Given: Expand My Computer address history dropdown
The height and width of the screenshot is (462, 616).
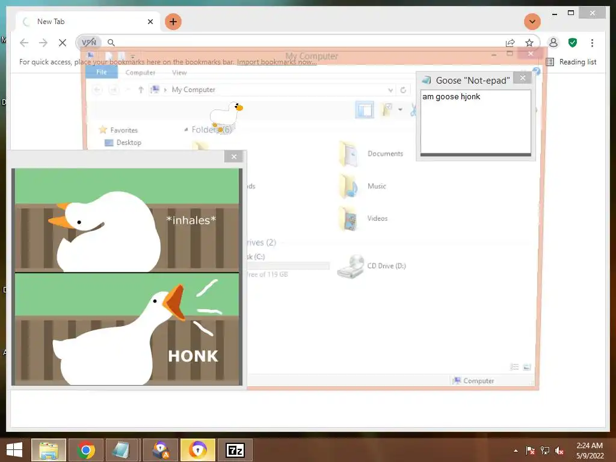Looking at the screenshot, I should tap(390, 90).
